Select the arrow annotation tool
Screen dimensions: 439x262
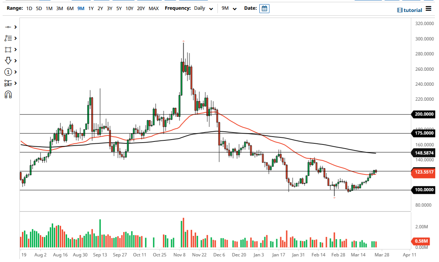8,60
